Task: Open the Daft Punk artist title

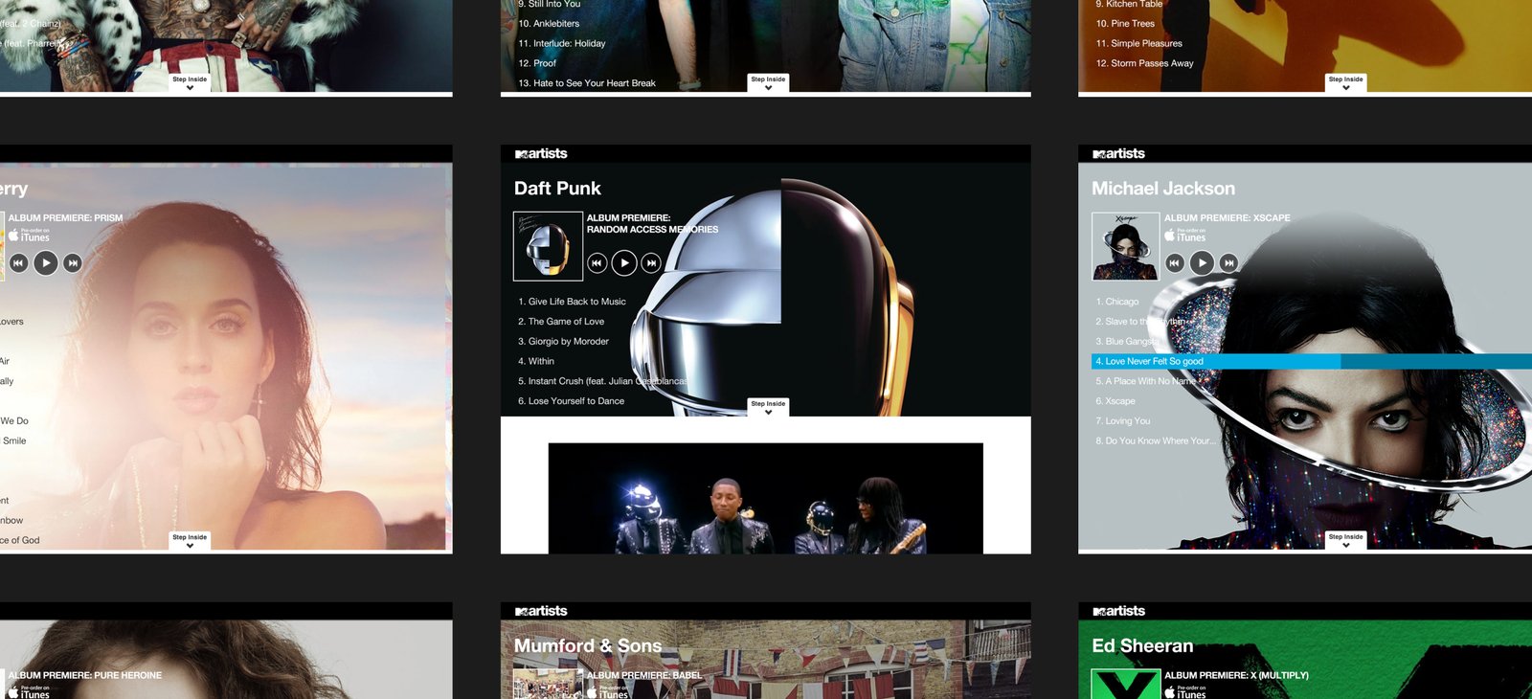Action: pyautogui.click(x=557, y=189)
